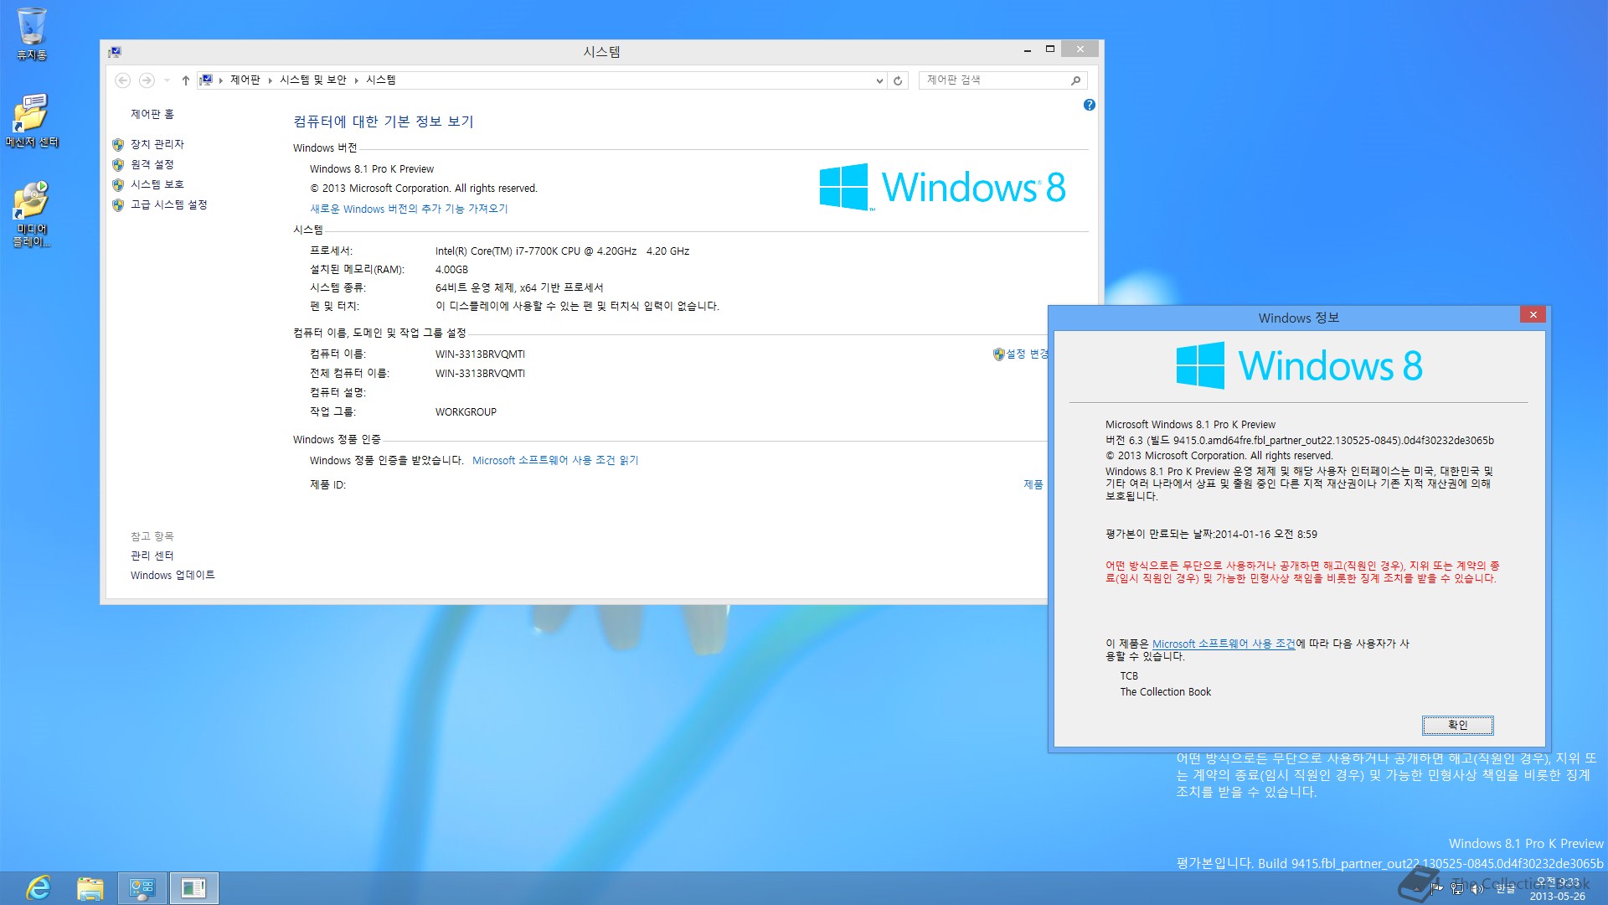The image size is (1608, 905).
Task: Navigate up one level in System window
Action: click(185, 80)
